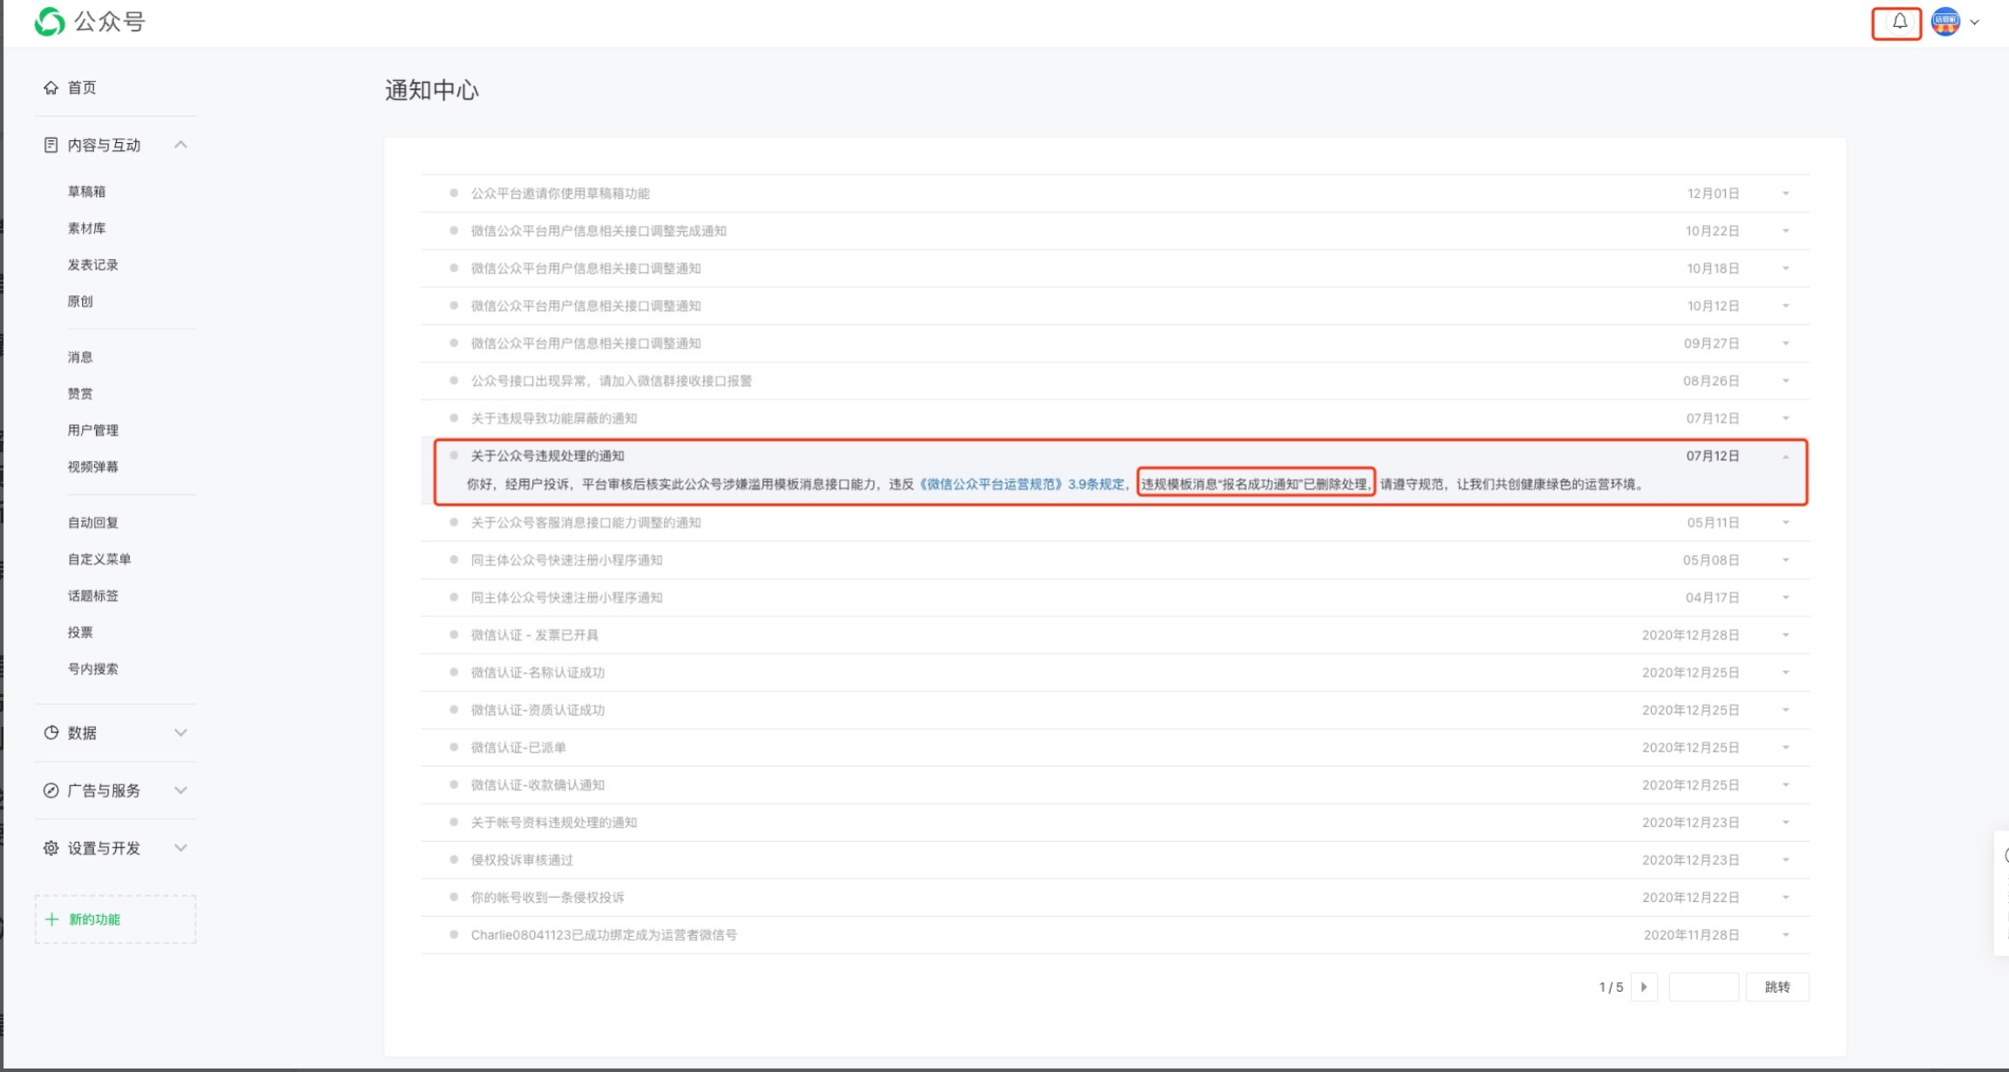The image size is (2009, 1072).
Task: Click the 新的功能 plus icon
Action: tap(52, 919)
